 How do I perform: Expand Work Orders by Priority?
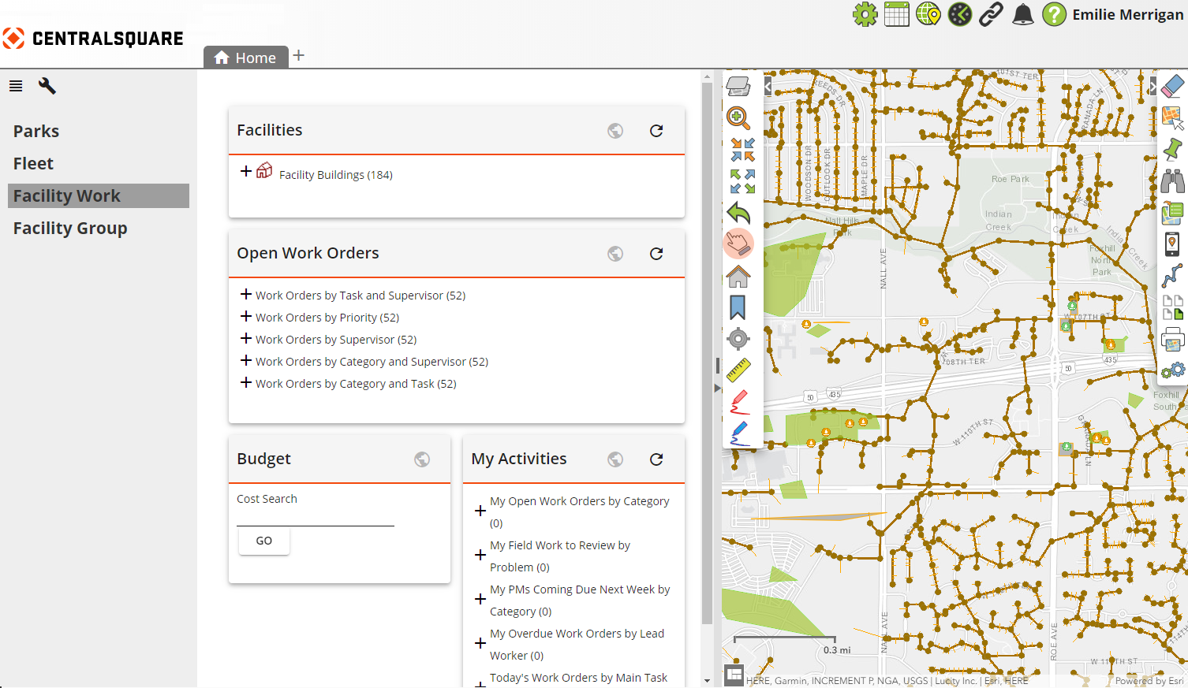246,316
